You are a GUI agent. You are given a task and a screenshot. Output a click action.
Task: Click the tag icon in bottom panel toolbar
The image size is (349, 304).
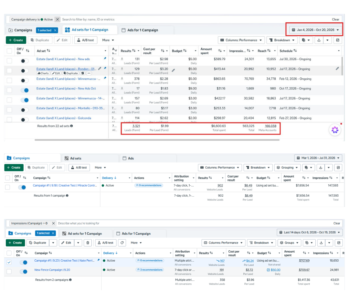pyautogui.click(x=122, y=243)
